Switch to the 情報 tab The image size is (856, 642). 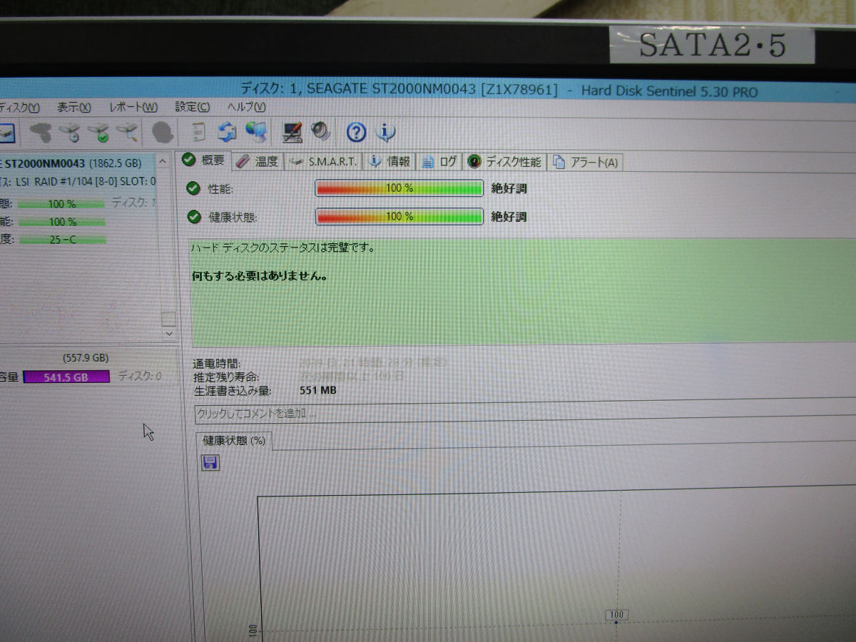[x=389, y=162]
